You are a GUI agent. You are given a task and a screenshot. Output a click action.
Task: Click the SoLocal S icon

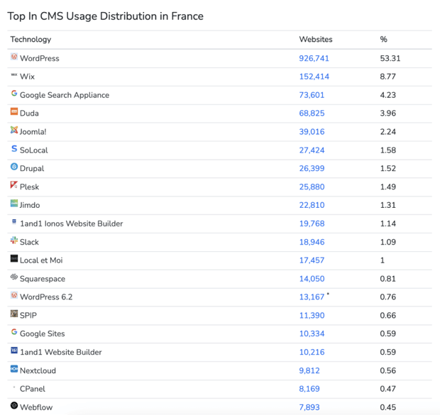pos(14,148)
